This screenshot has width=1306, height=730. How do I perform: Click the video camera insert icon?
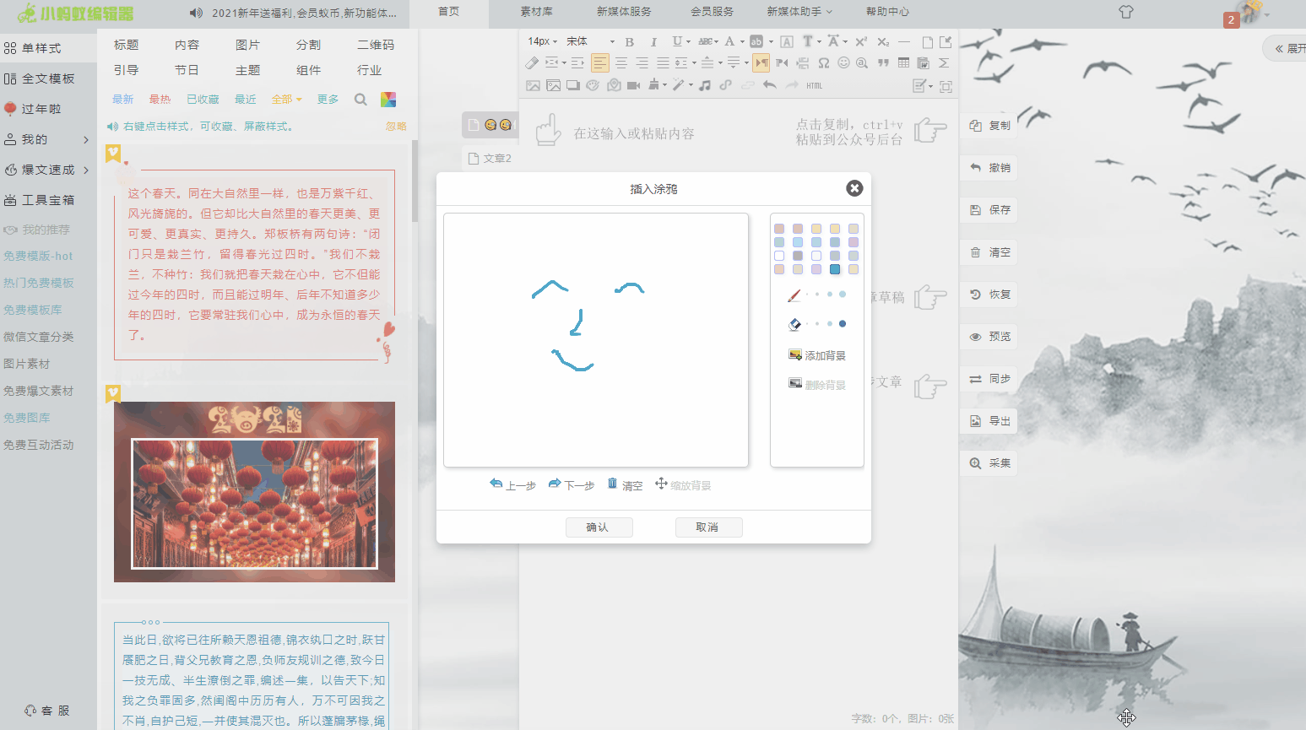pos(633,85)
